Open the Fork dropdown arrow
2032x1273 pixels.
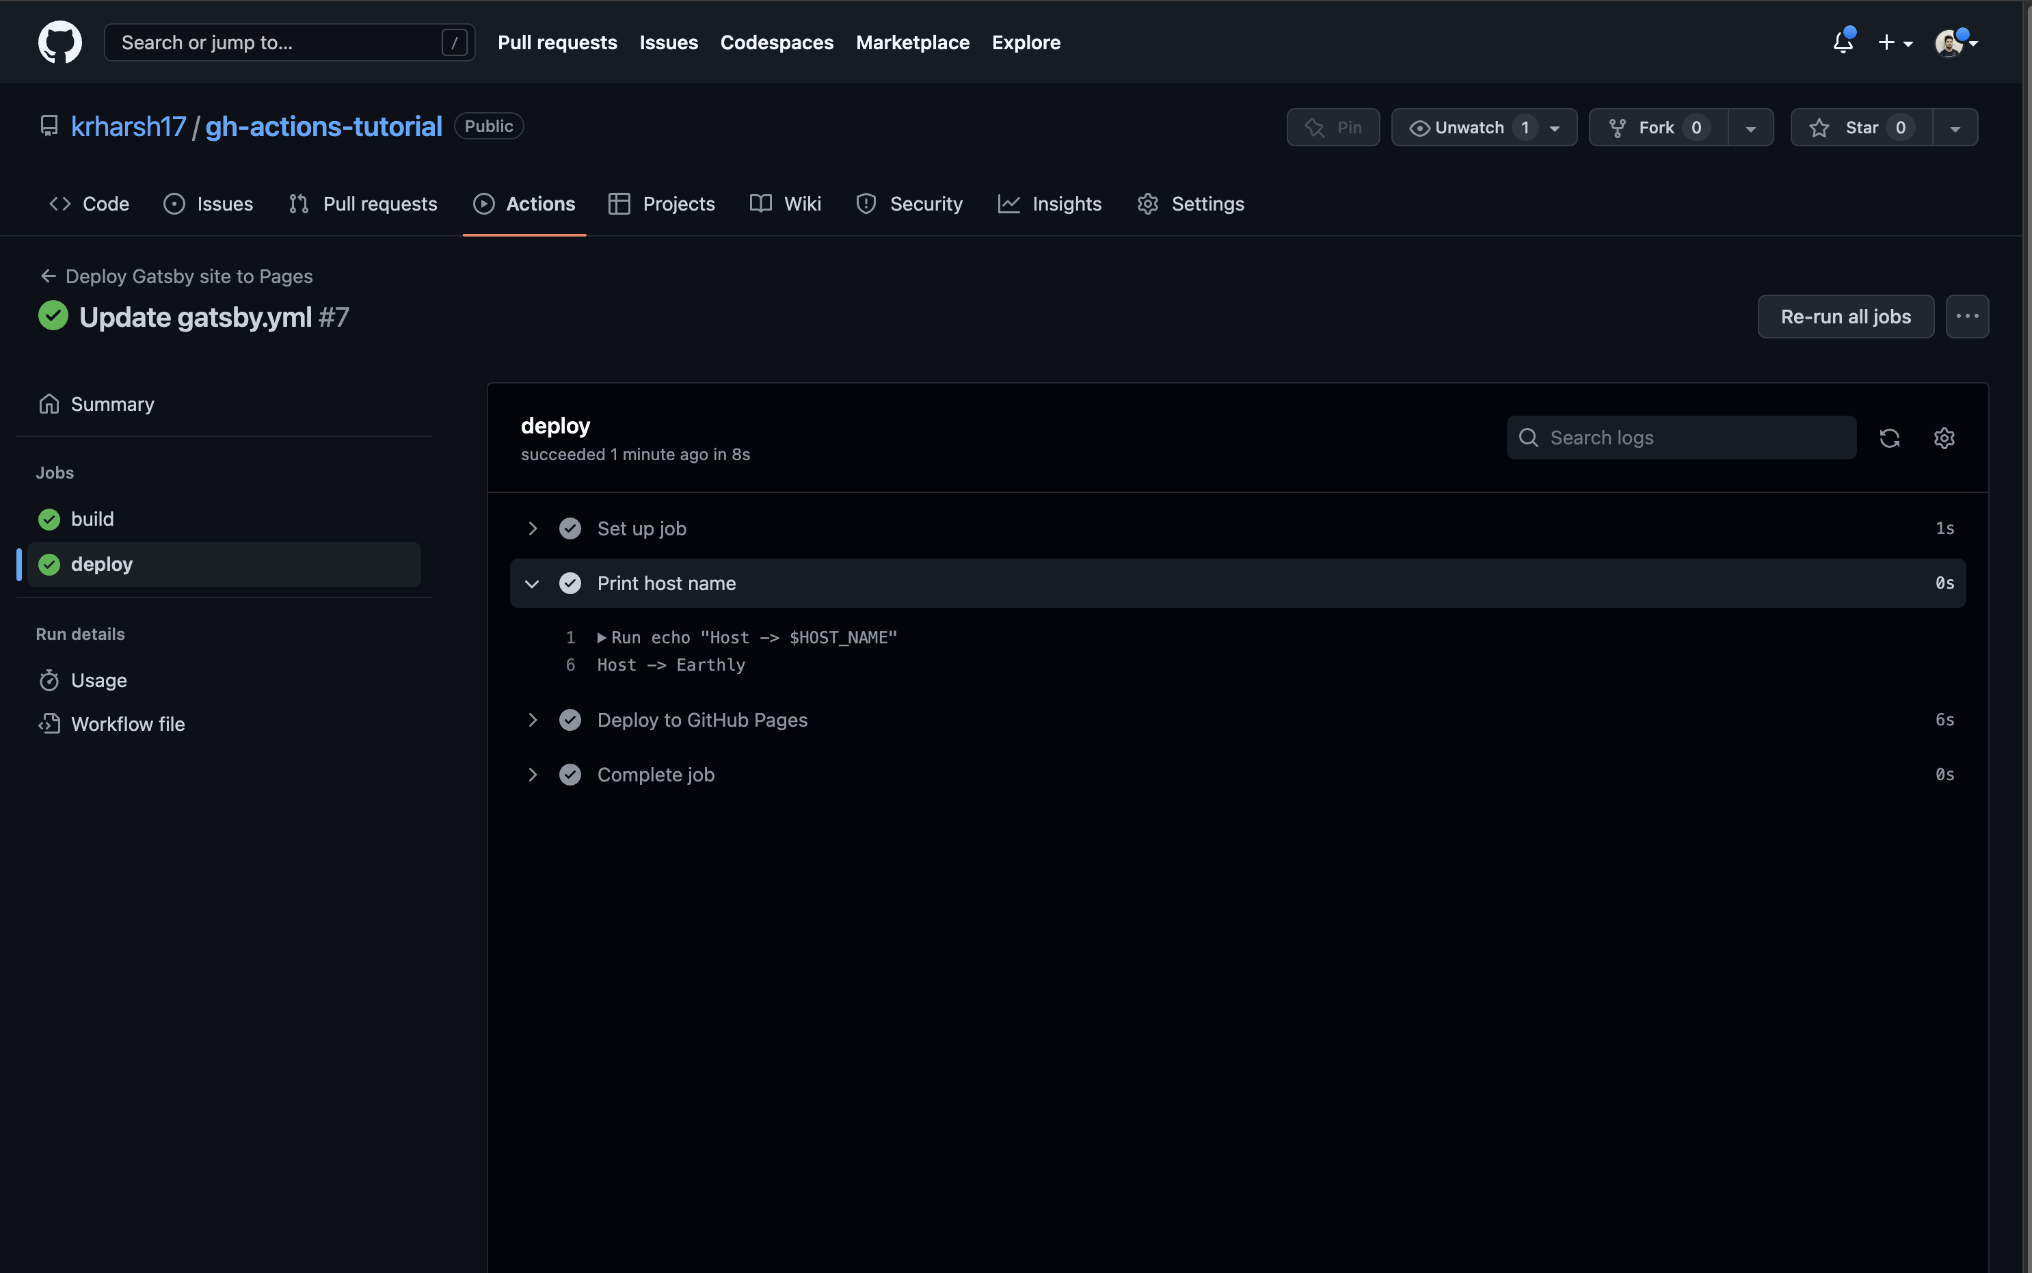[x=1750, y=129]
